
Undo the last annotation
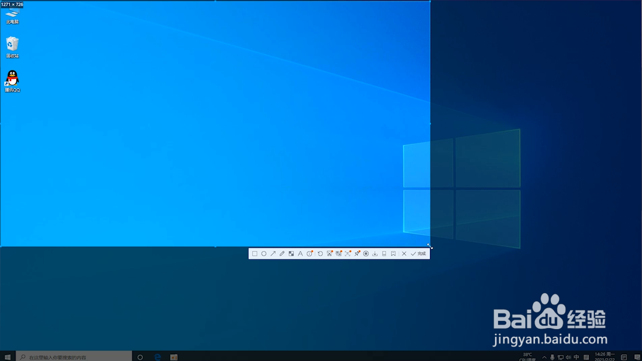(320, 254)
